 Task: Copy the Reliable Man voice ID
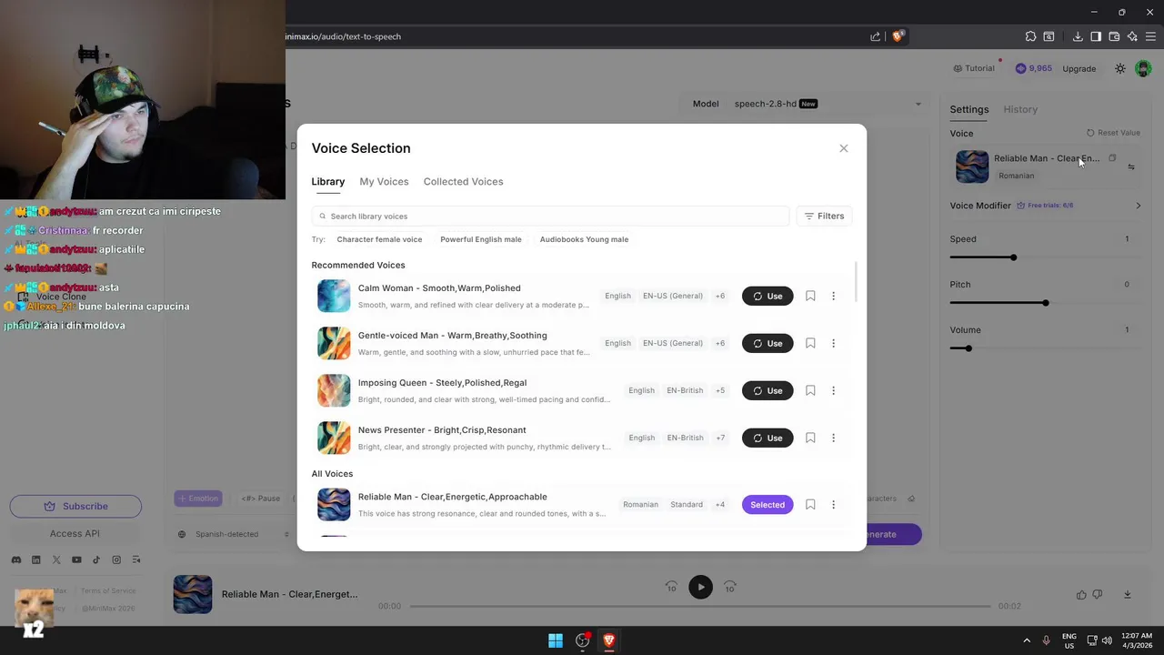[1112, 158]
